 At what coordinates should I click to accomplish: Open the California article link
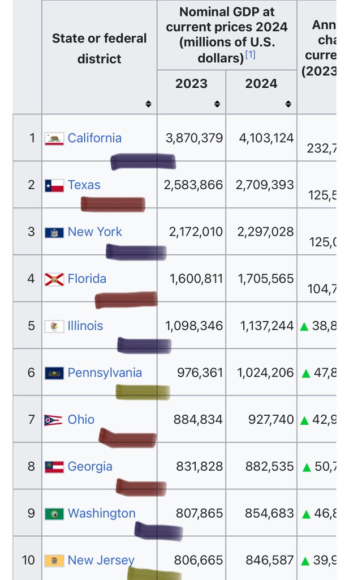94,138
